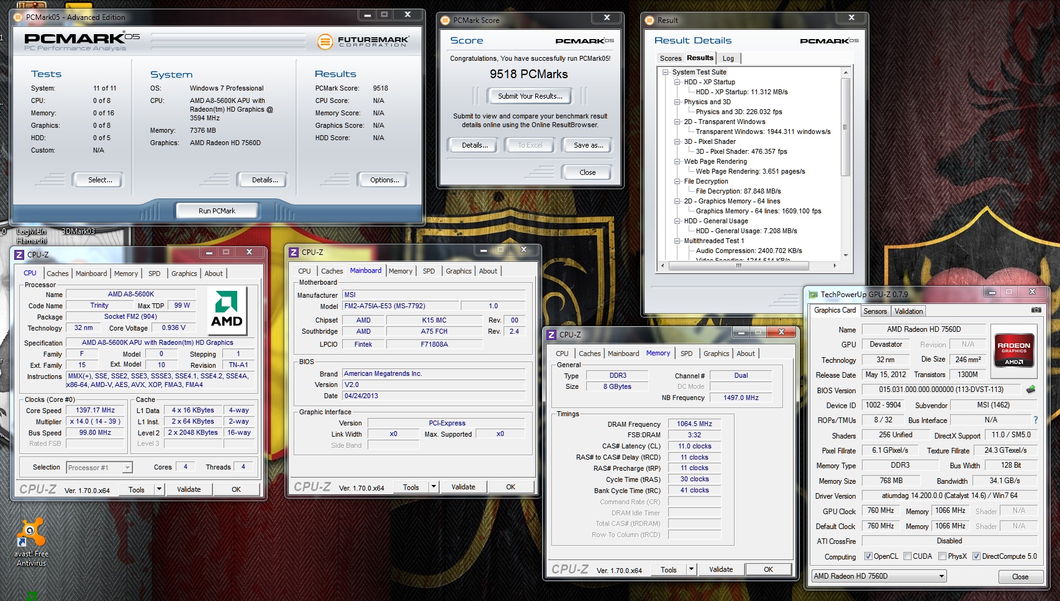Switch to the Sensors tab in GPU-Z
The width and height of the screenshot is (1060, 601).
point(875,311)
